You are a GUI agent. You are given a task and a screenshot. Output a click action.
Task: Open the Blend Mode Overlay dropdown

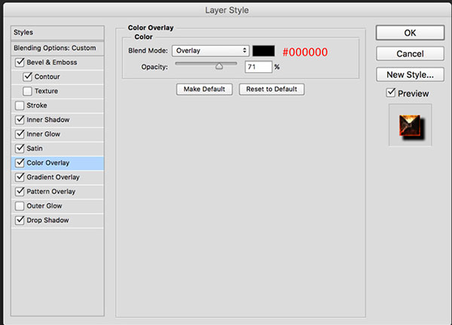211,50
